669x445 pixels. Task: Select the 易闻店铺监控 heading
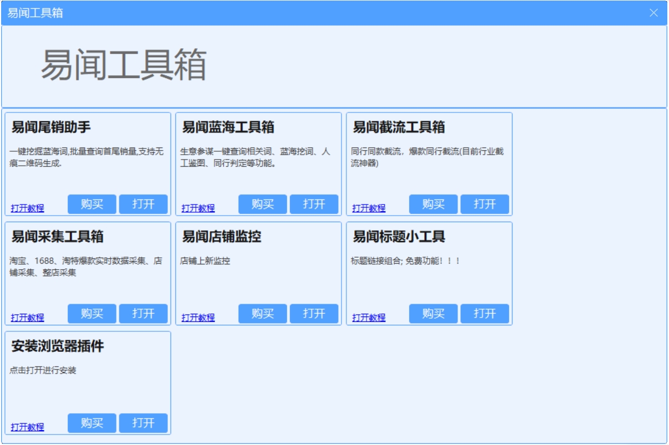[x=222, y=237]
